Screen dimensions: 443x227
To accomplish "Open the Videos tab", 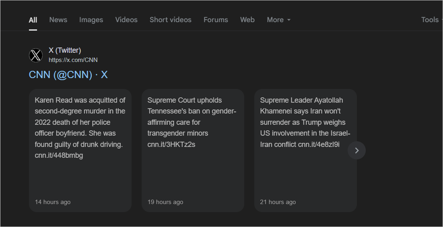I will (x=126, y=20).
